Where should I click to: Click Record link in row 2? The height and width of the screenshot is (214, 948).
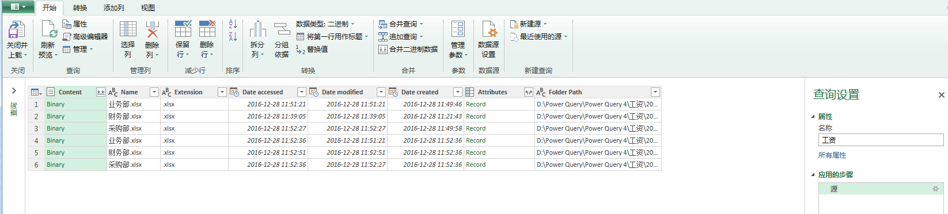click(x=476, y=116)
